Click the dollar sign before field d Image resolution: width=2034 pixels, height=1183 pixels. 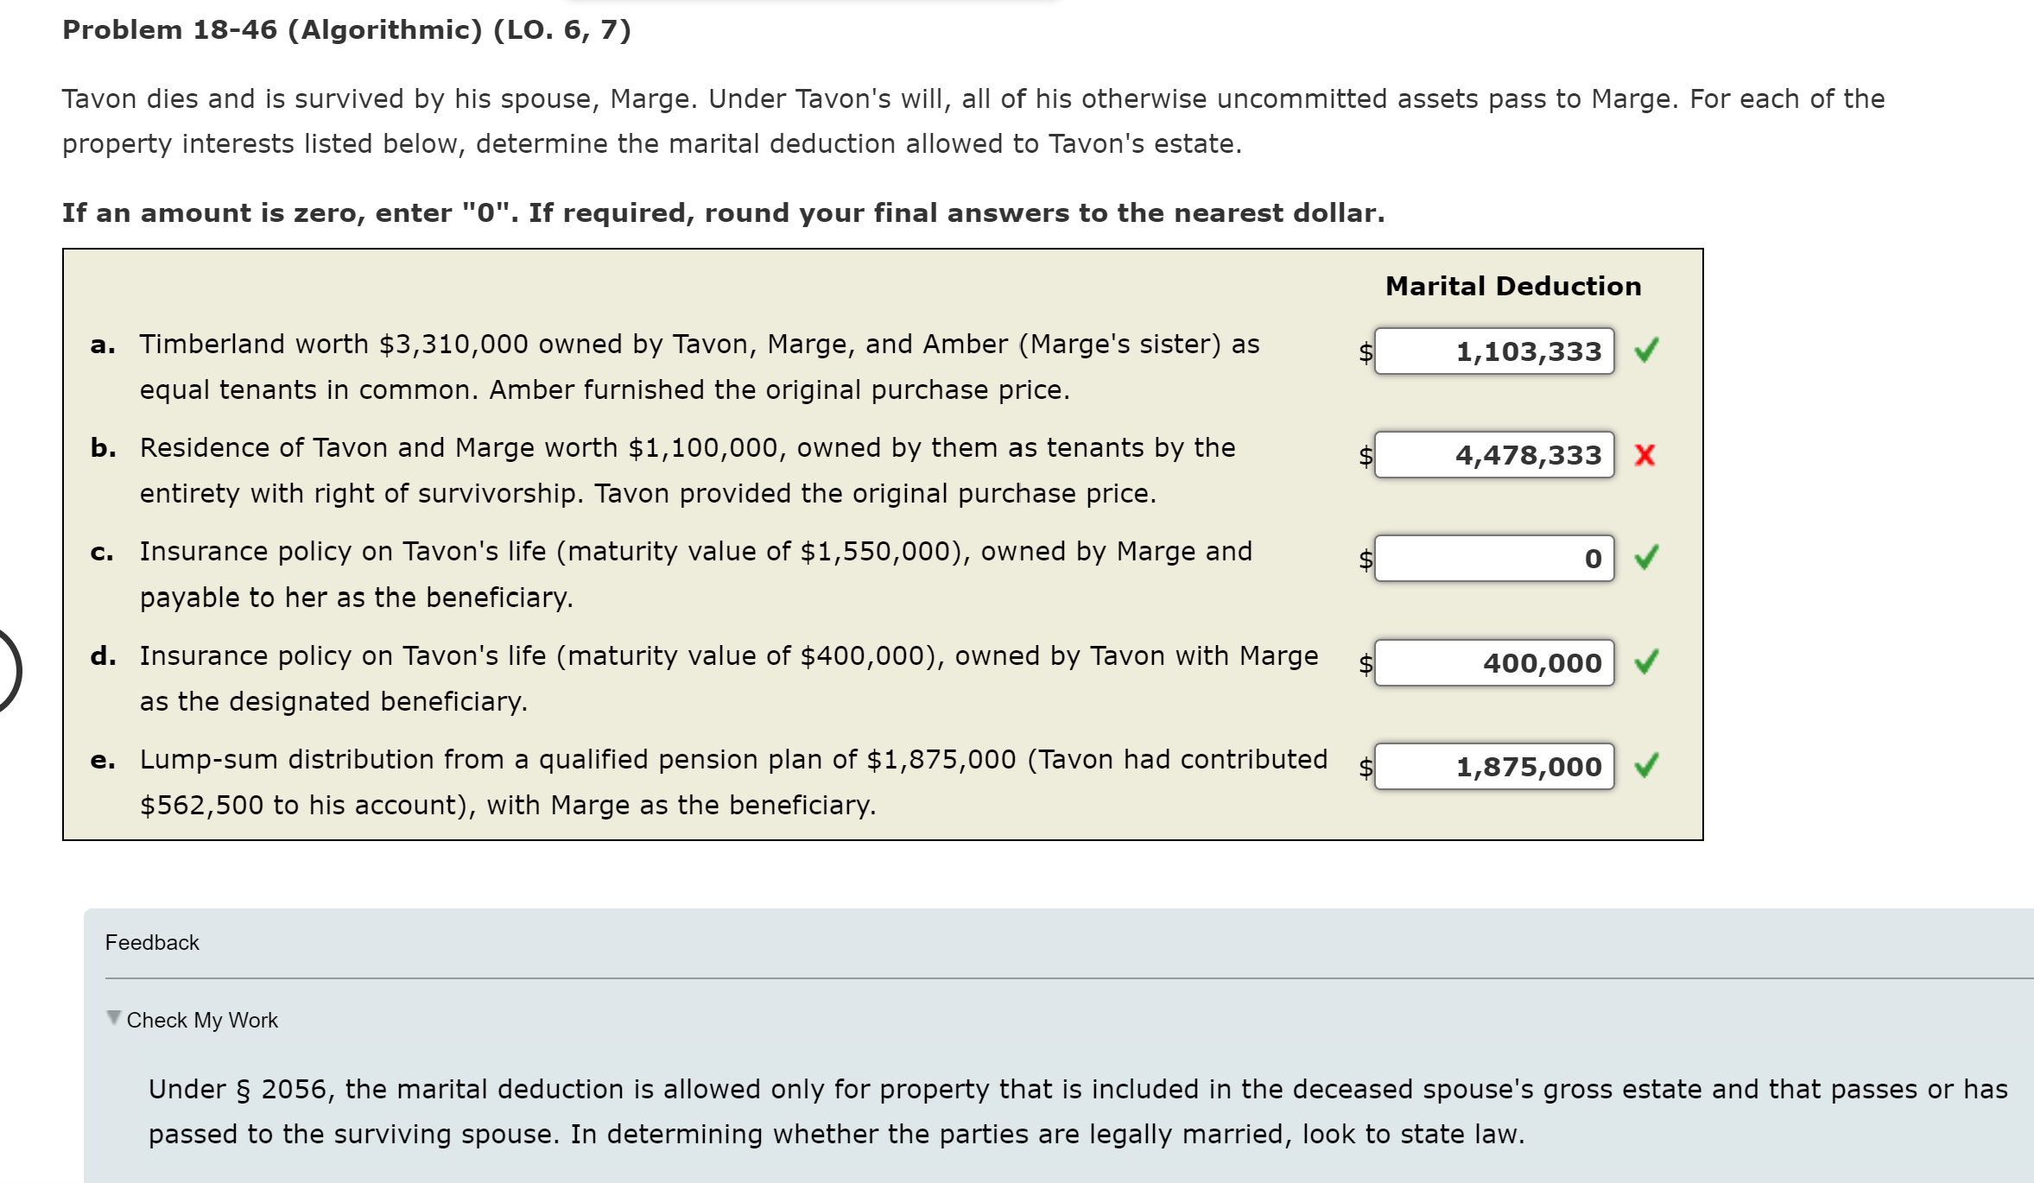1365,665
